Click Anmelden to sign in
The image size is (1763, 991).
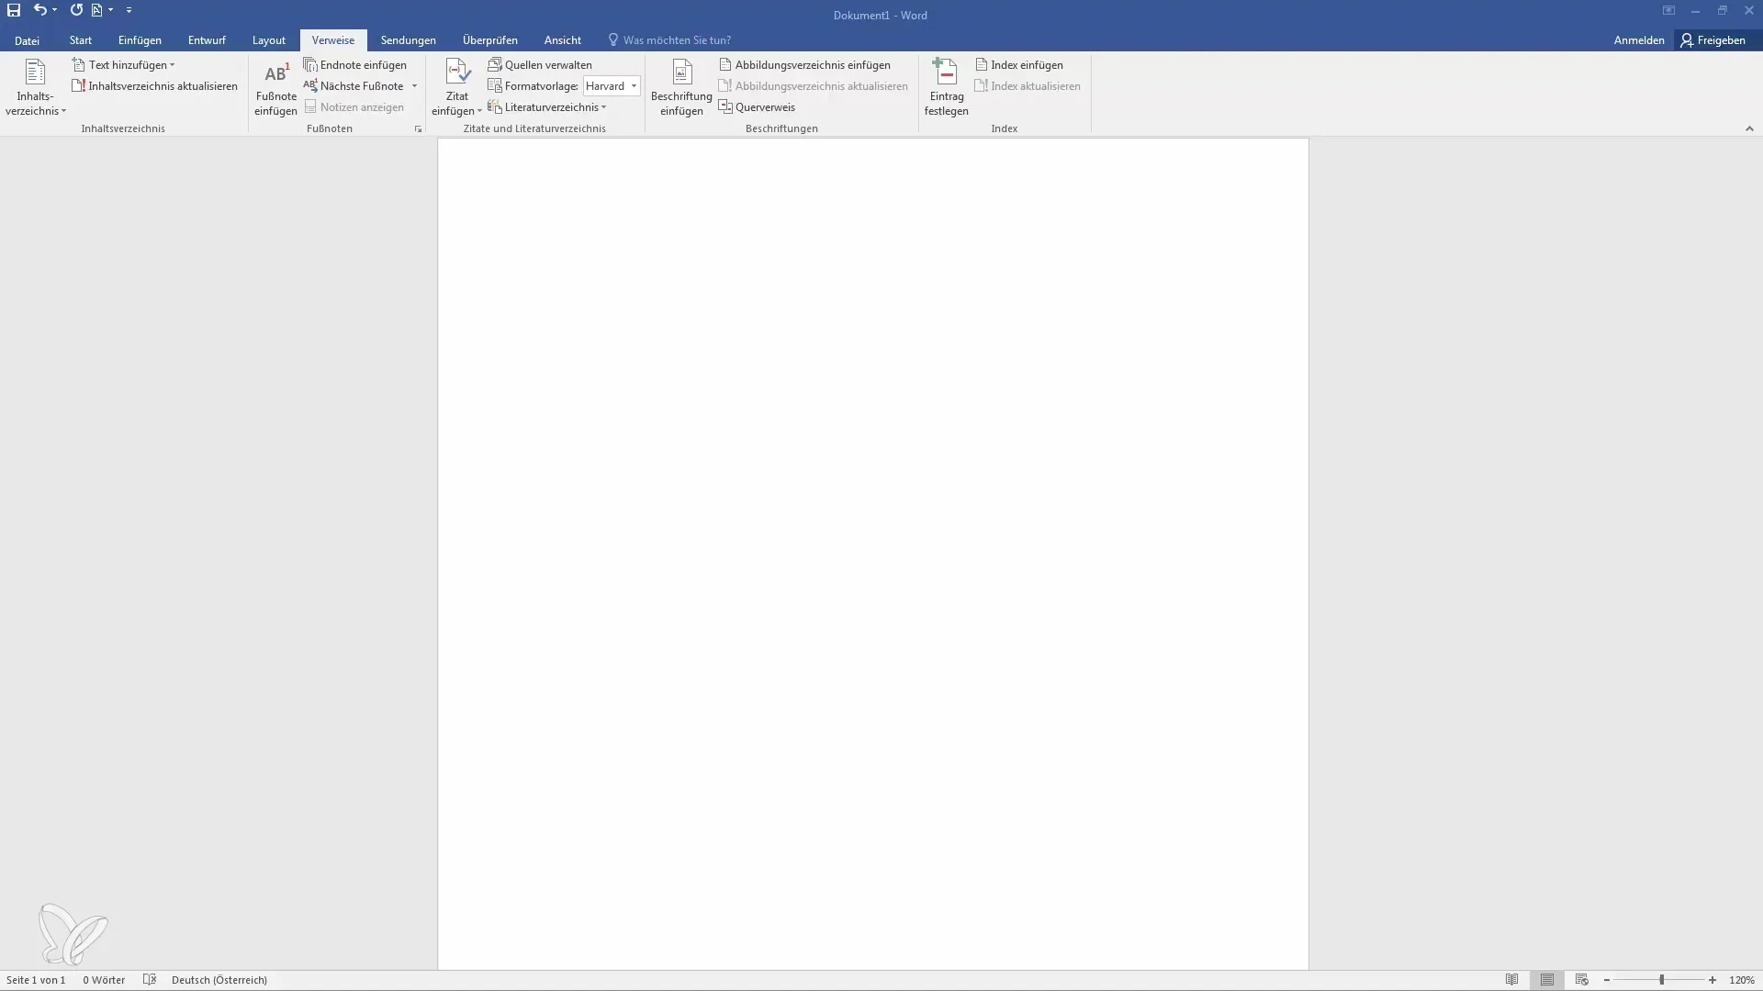[x=1639, y=40]
